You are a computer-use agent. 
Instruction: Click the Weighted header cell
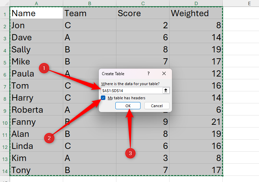(x=195, y=13)
